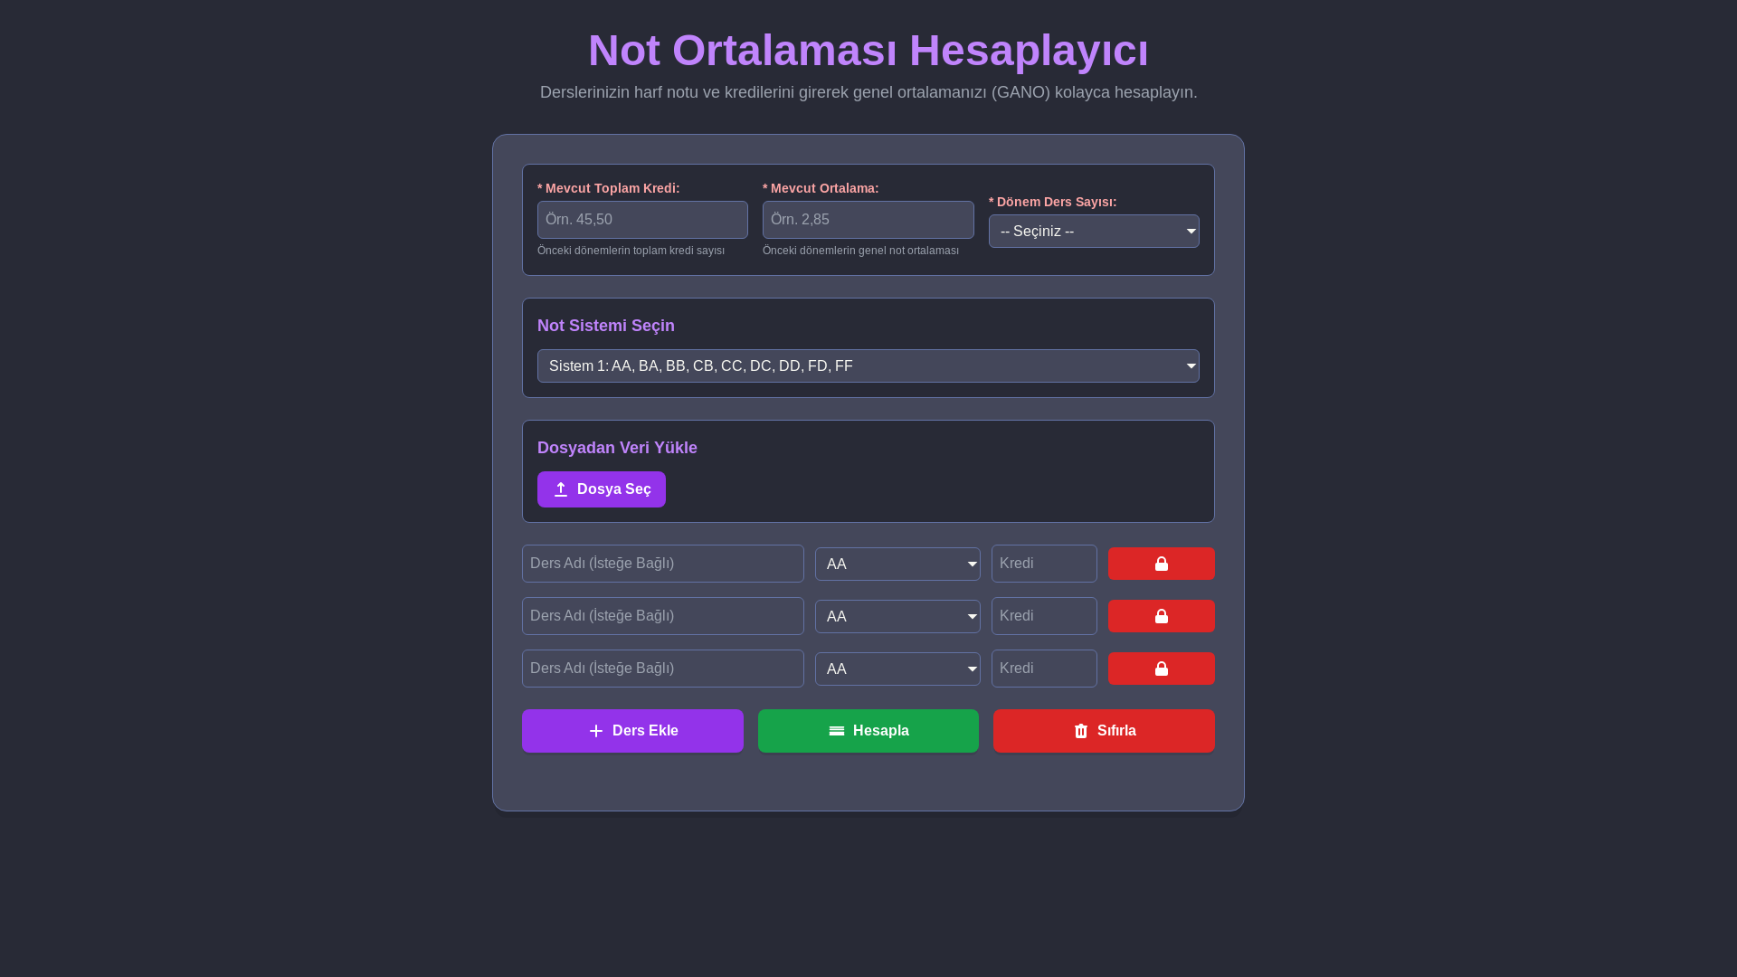Click the Dosyadan Veri Yükle heading
The image size is (1737, 977).
click(617, 448)
